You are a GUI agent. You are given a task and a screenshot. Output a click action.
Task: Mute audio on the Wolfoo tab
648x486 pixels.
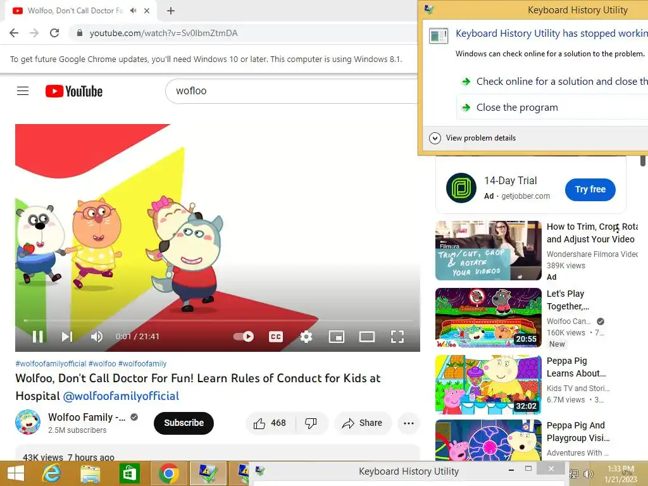(x=133, y=11)
